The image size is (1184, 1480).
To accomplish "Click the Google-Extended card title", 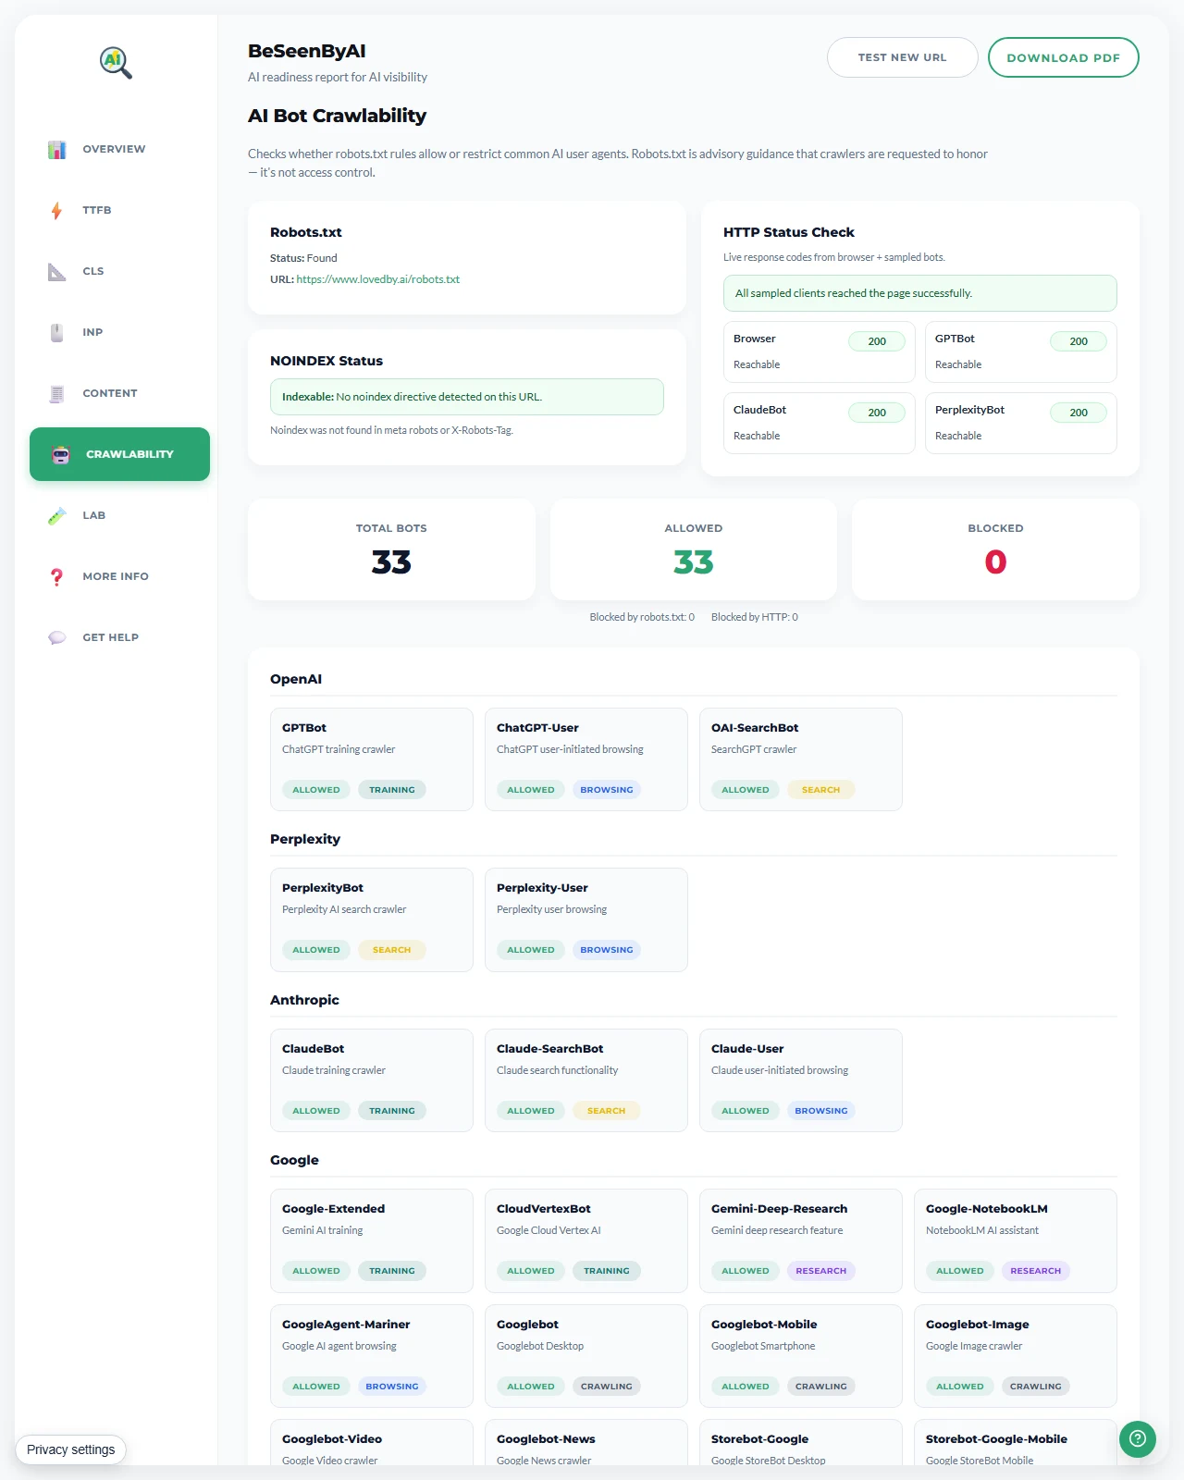I will [x=333, y=1209].
